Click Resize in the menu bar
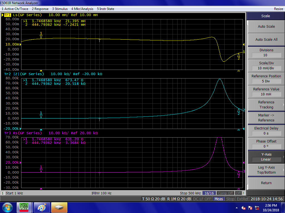The image size is (285, 213). (x=278, y=9)
